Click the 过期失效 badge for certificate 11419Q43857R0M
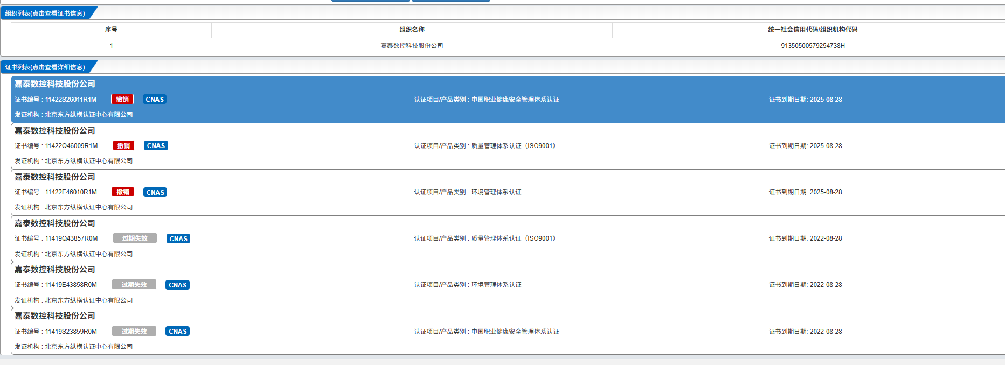This screenshot has width=1005, height=365. point(135,238)
